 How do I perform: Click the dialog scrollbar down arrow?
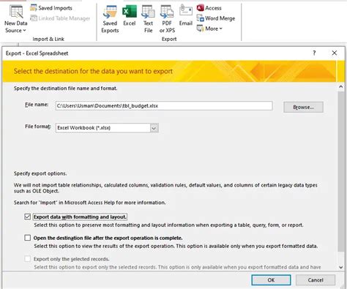(x=341, y=267)
